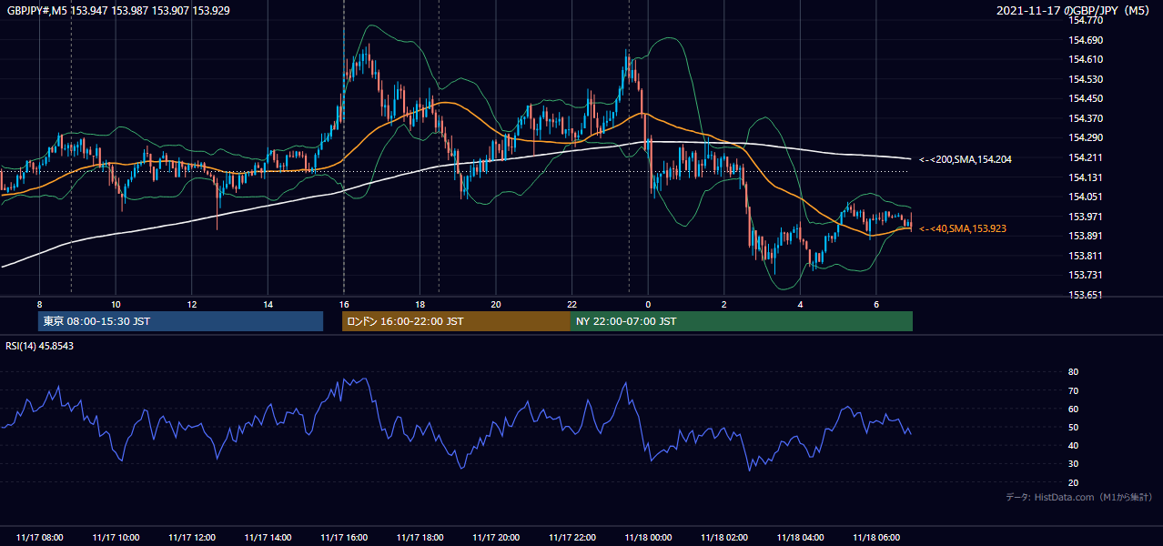
Task: Click the 11/17 18:00 date axis label
Action: [x=420, y=538]
